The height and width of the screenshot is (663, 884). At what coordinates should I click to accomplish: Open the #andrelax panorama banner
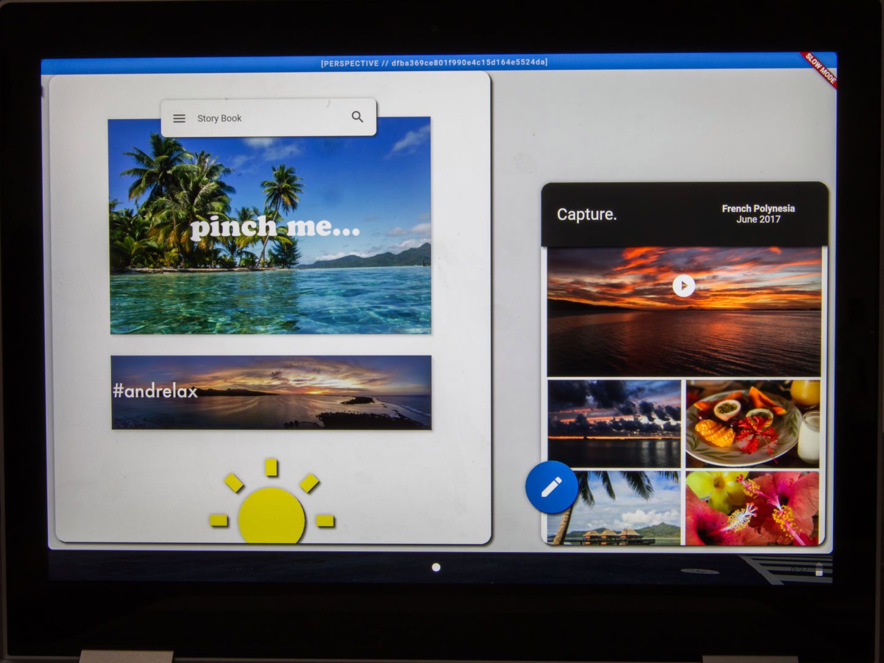(271, 392)
